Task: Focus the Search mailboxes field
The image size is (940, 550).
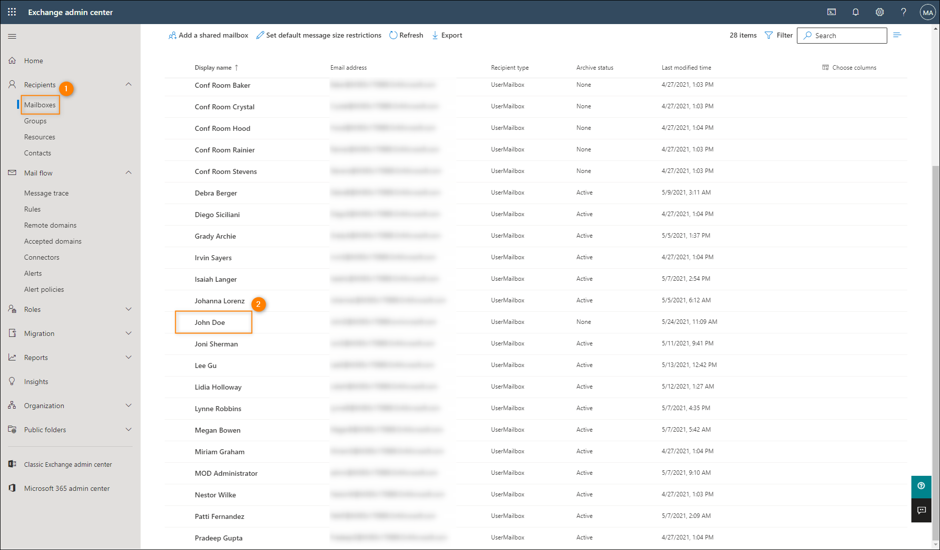Action: (842, 36)
